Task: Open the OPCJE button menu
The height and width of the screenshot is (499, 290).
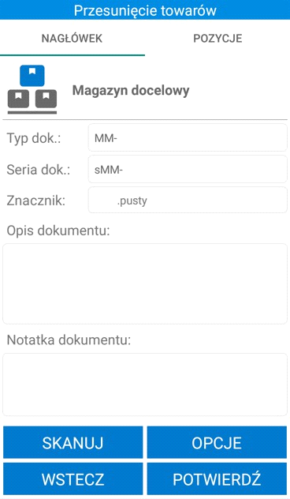Action: point(217,443)
